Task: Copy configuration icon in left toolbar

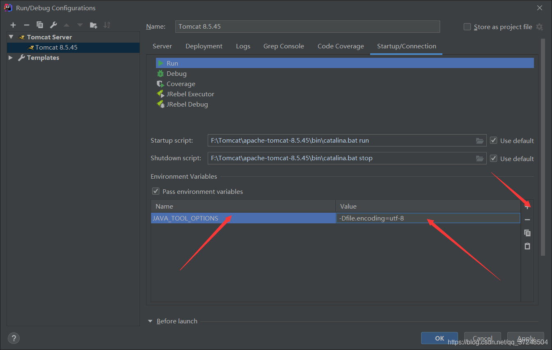Action: (40, 25)
